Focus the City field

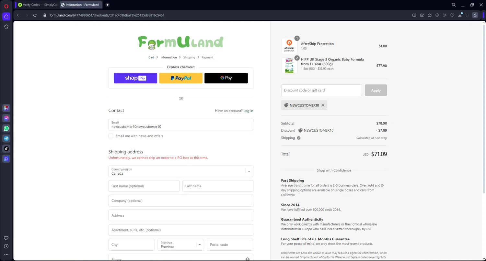point(132,245)
